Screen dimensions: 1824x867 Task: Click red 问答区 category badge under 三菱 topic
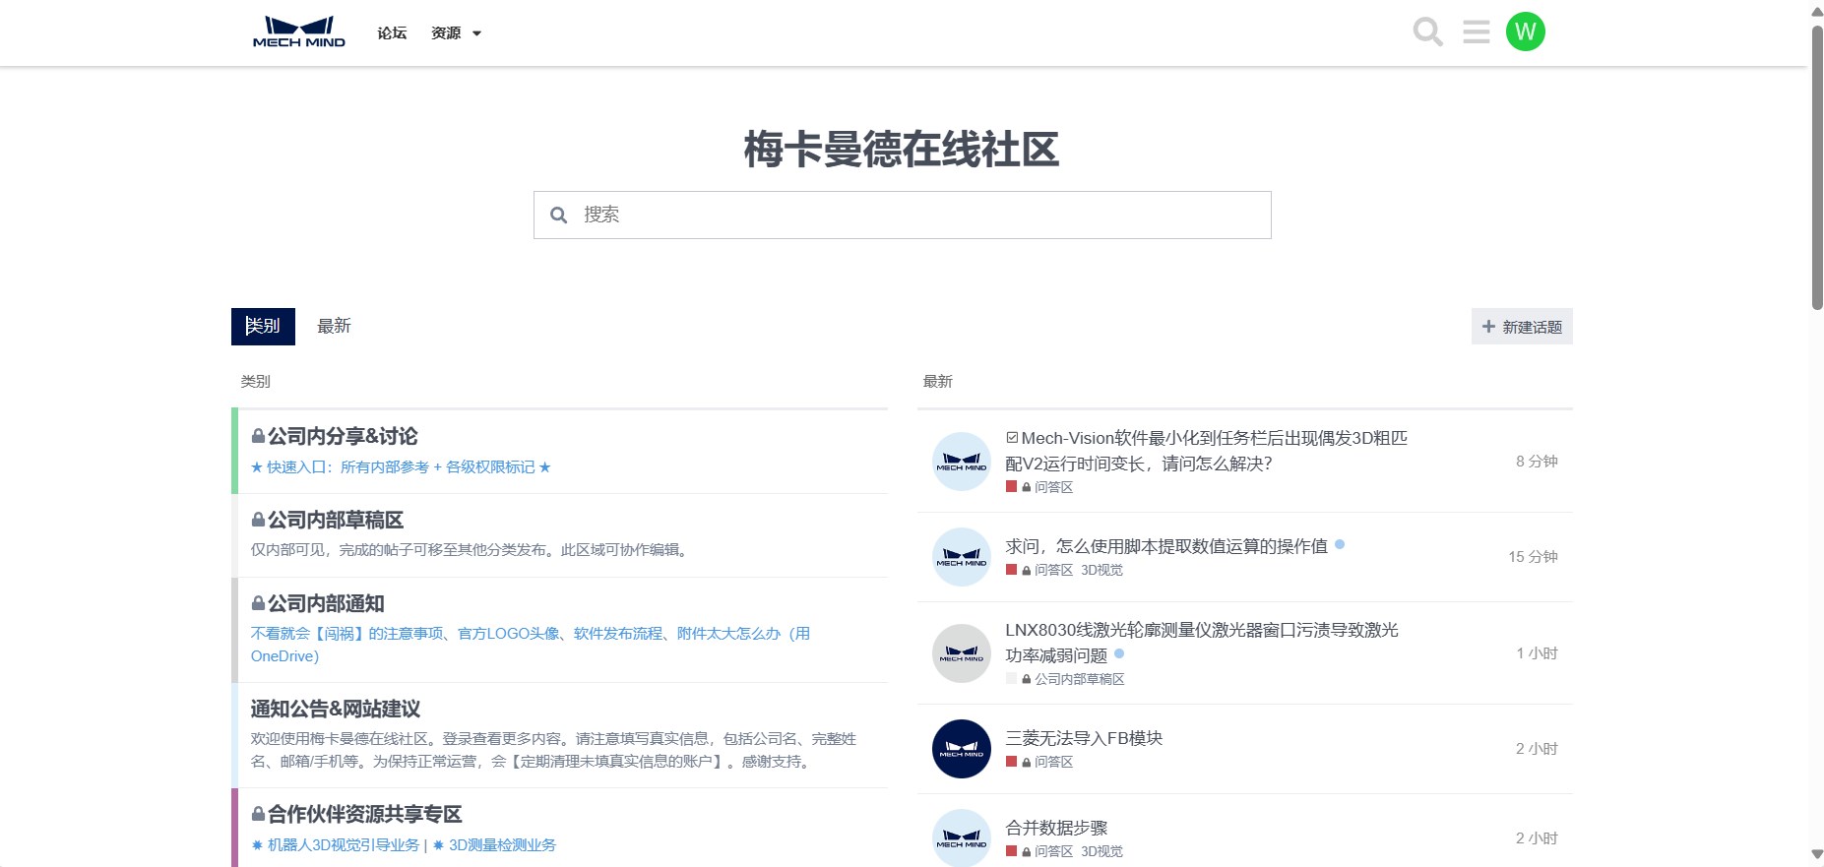(1047, 762)
